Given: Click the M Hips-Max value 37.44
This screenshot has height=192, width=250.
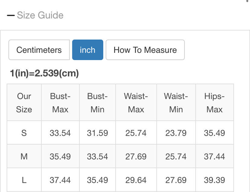Looking at the screenshot, I should click(214, 157).
